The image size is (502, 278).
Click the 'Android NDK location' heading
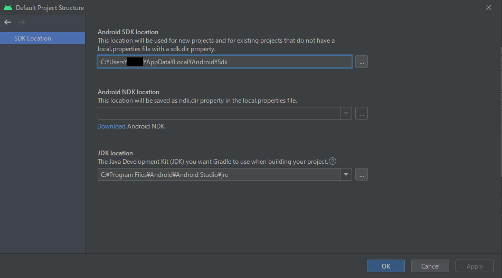128,92
